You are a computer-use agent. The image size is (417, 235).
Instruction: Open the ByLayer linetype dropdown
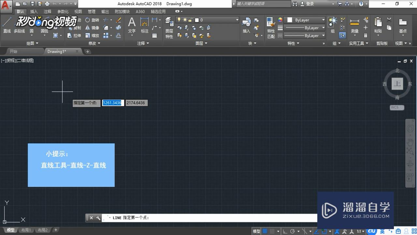pyautogui.click(x=304, y=36)
